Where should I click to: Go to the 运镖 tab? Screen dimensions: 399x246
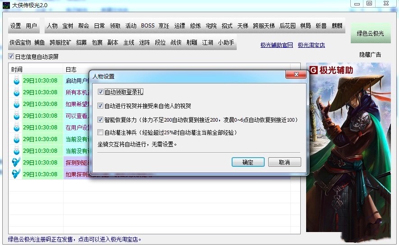(179, 26)
